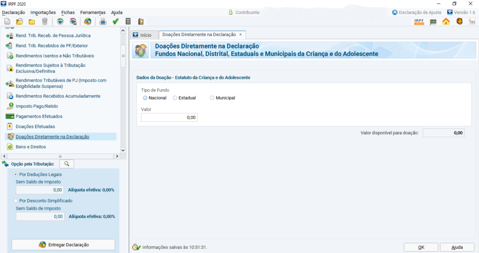Click the lion icon in top-right toolbar
The height and width of the screenshot is (253, 479).
click(x=459, y=21)
